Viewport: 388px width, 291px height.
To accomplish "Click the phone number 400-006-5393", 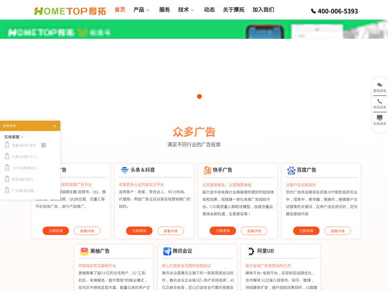I will 338,11.
